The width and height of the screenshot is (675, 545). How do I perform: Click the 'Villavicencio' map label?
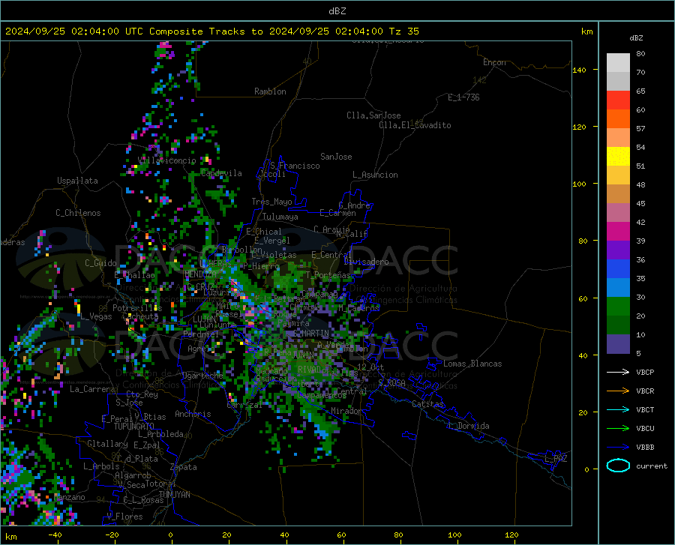tap(166, 160)
